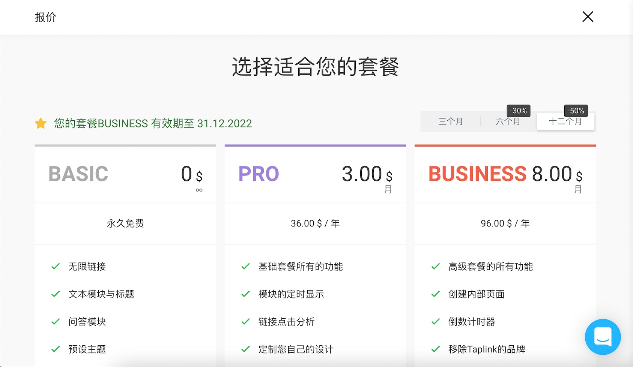Click the 定制您自己的设计 feature text
Screen dimensions: 633x367
(x=296, y=349)
